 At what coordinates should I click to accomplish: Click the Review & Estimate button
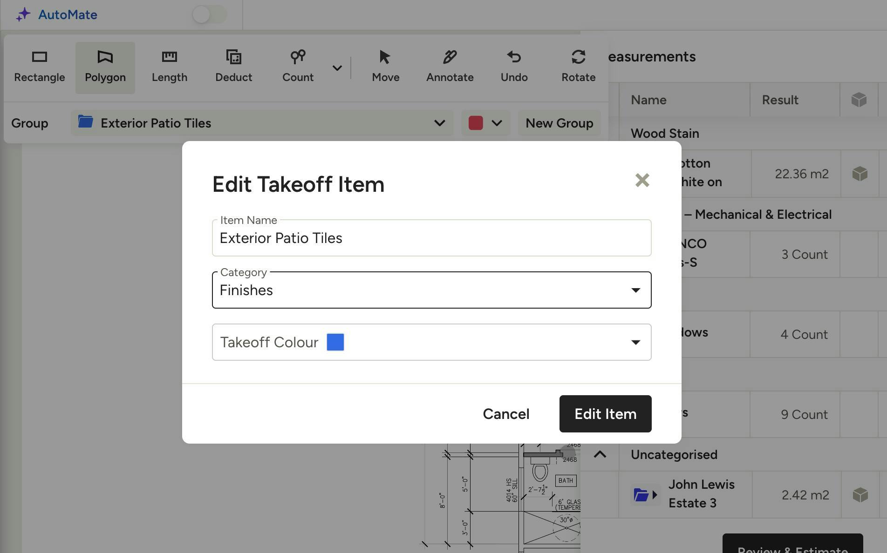(x=793, y=544)
